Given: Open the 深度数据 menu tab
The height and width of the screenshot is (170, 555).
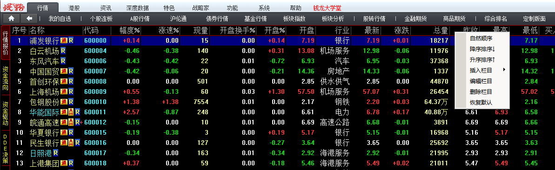Looking at the screenshot, I should [137, 8].
